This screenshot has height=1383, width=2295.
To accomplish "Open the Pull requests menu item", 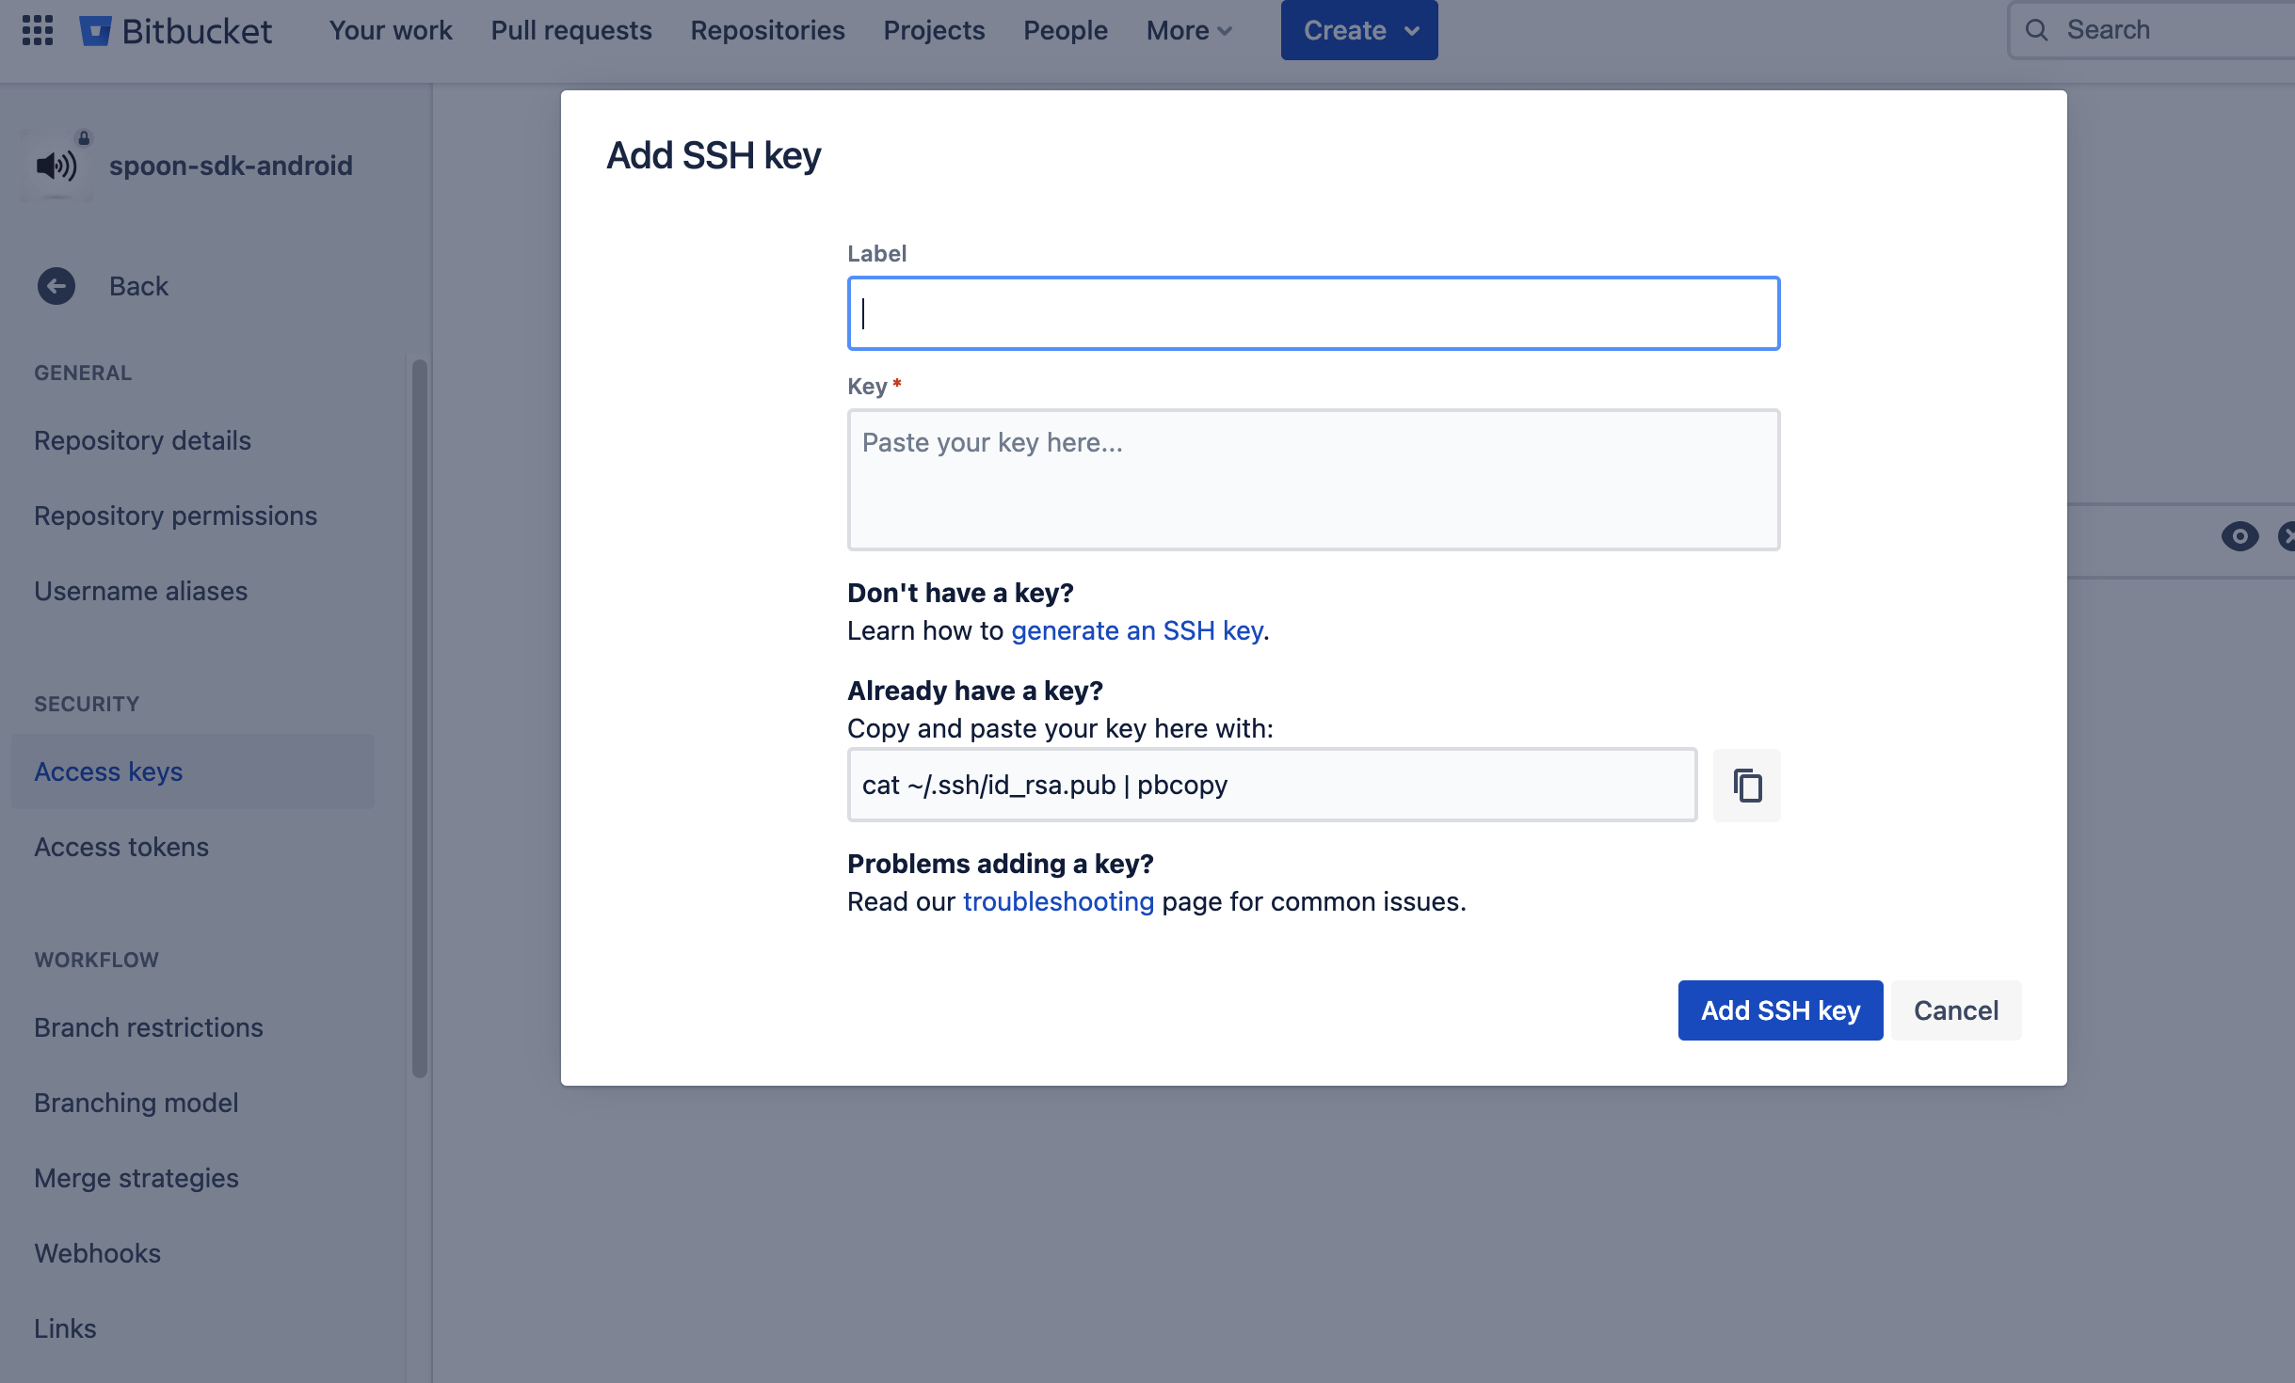I will point(571,30).
